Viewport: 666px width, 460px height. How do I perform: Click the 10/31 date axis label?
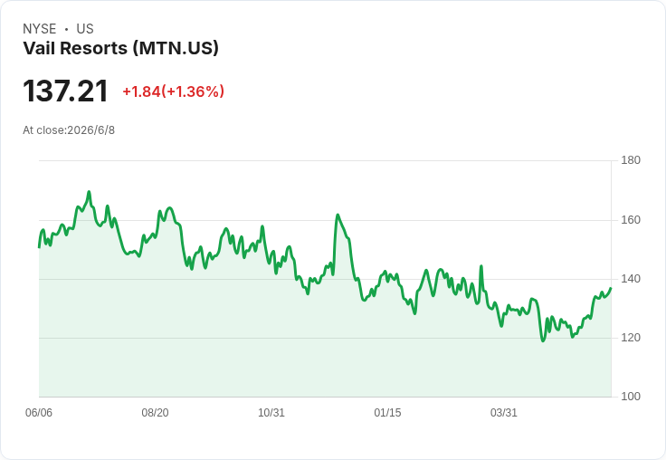[271, 413]
